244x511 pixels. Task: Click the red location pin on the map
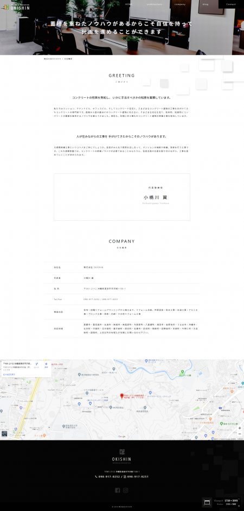pyautogui.click(x=121, y=396)
